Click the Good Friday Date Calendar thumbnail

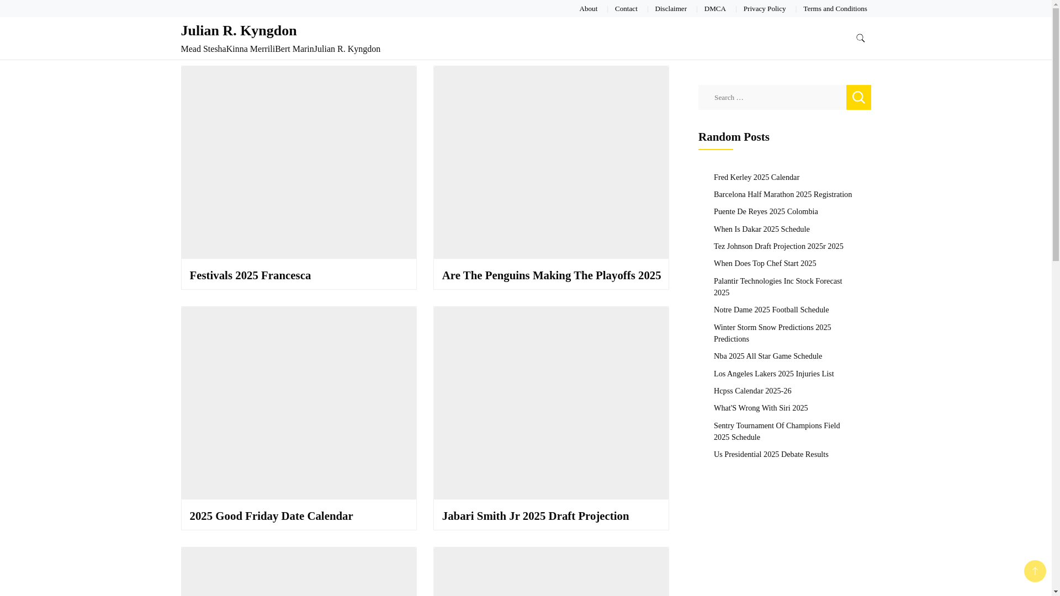pos(299,403)
